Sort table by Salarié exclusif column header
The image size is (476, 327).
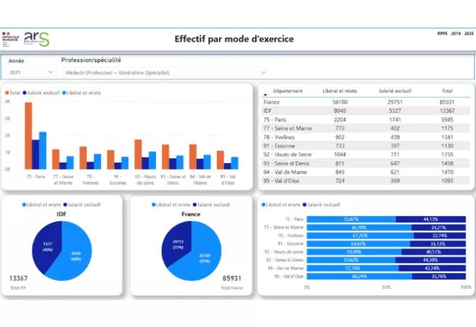(x=395, y=91)
